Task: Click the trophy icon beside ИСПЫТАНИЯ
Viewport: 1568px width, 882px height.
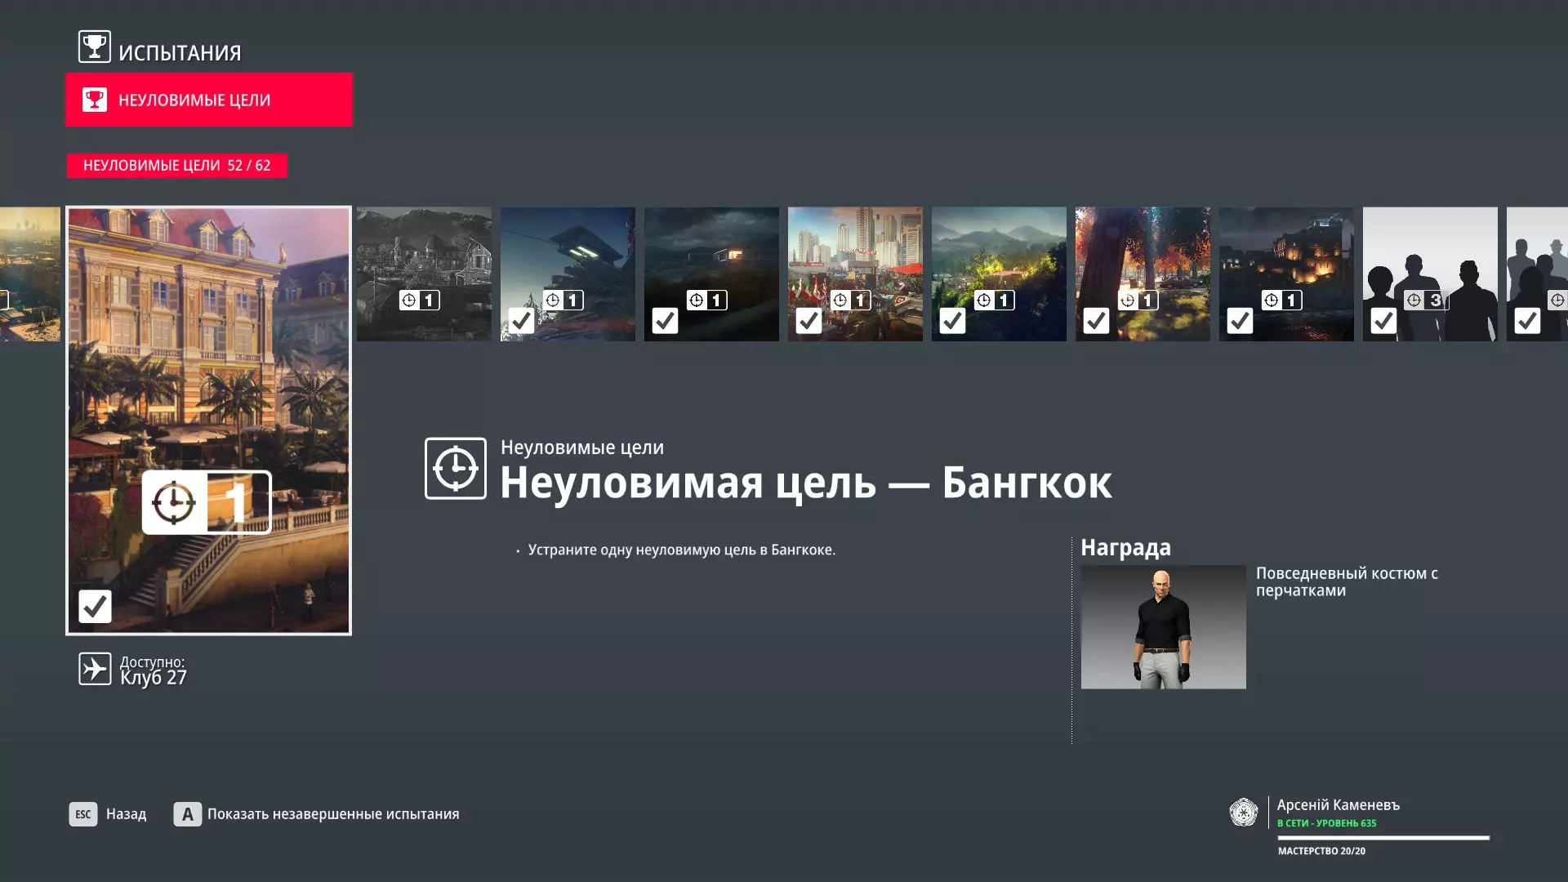Action: 94,47
